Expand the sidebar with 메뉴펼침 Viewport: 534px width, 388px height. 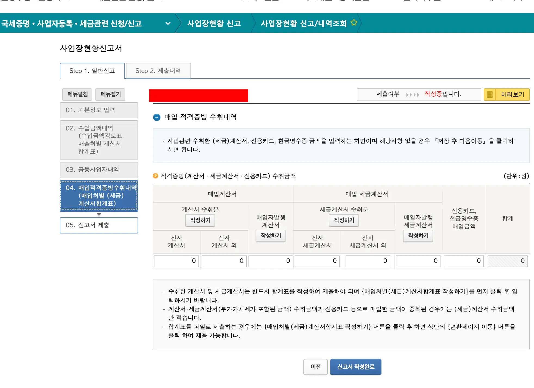tap(77, 94)
